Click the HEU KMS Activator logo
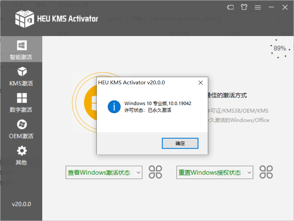This screenshot has width=294, height=221. pos(57,19)
